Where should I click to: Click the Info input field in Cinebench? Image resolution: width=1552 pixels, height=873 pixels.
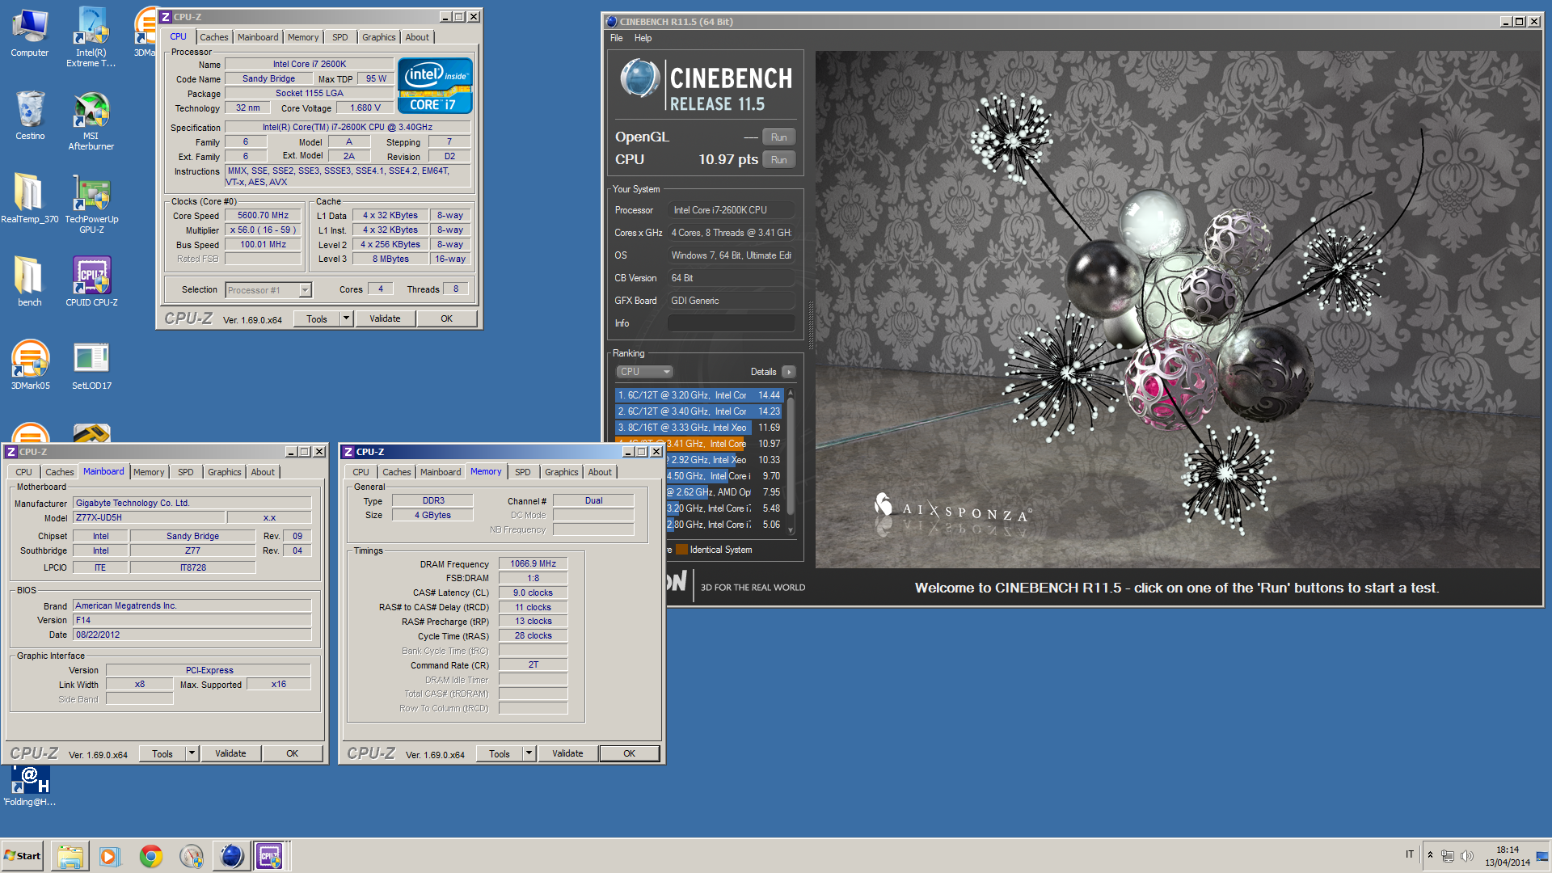731,323
